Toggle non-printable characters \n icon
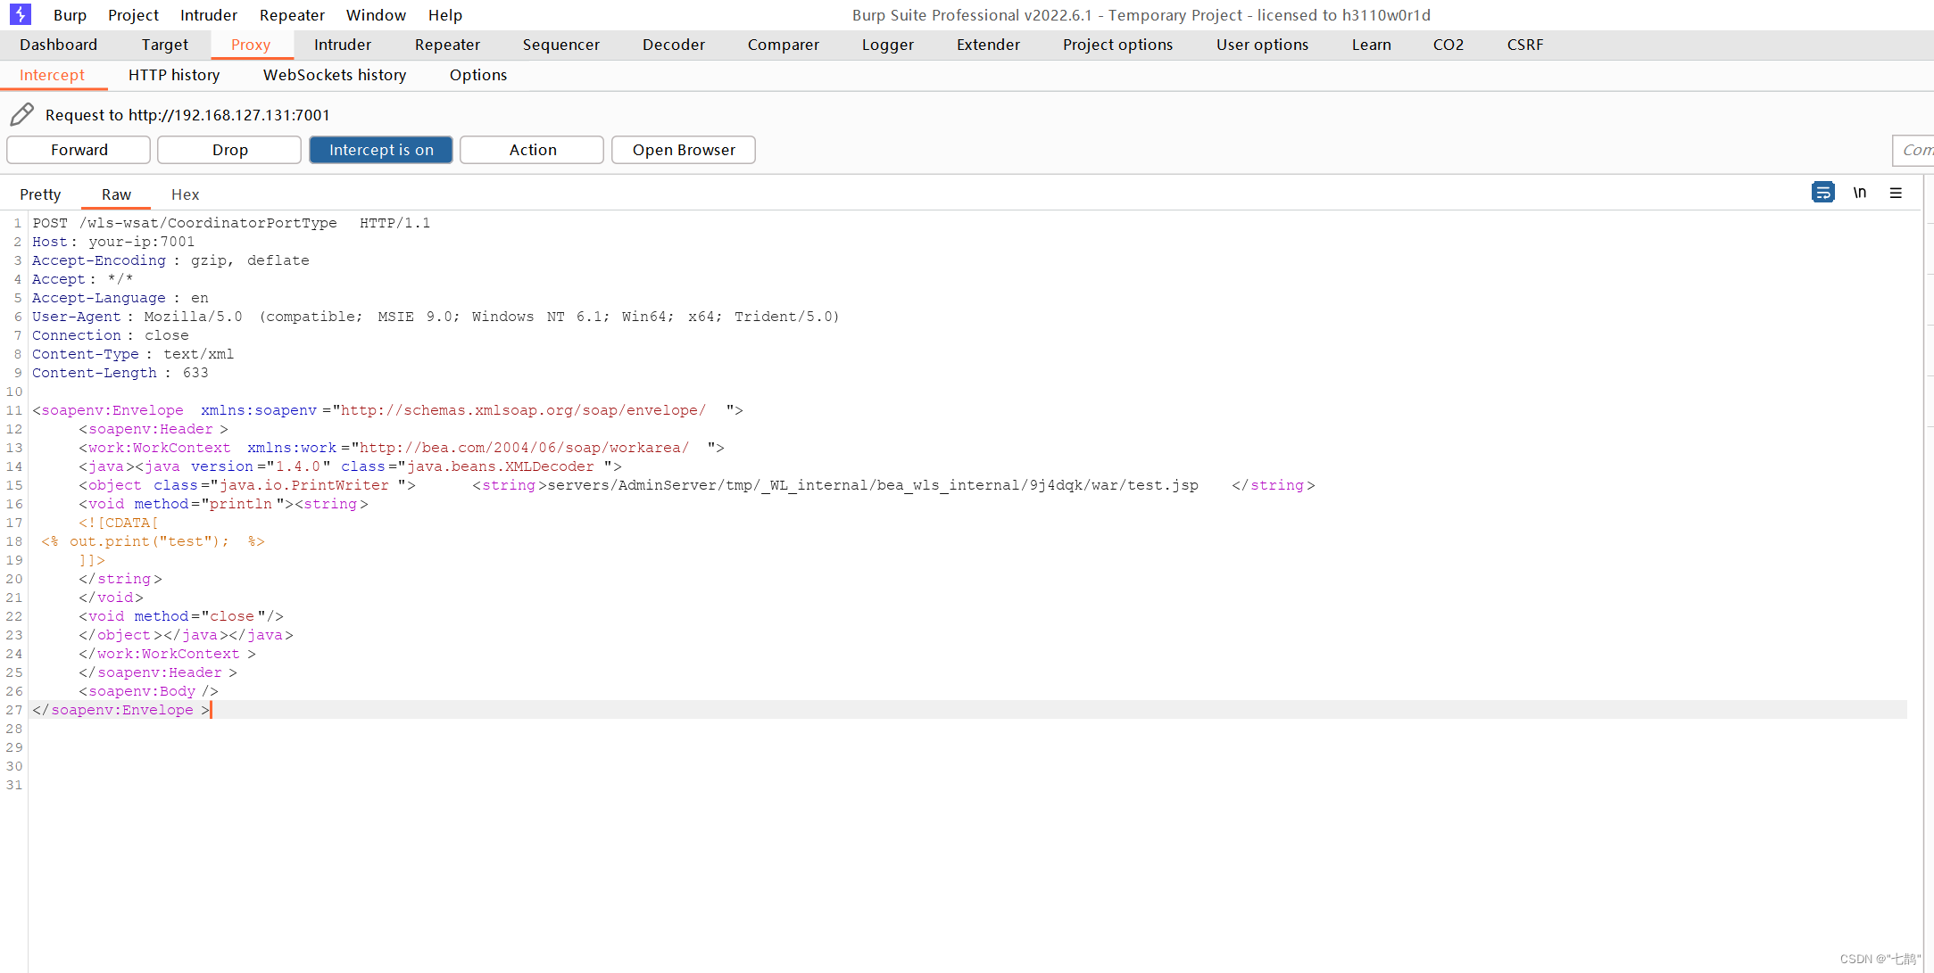1934x973 pixels. [x=1860, y=193]
